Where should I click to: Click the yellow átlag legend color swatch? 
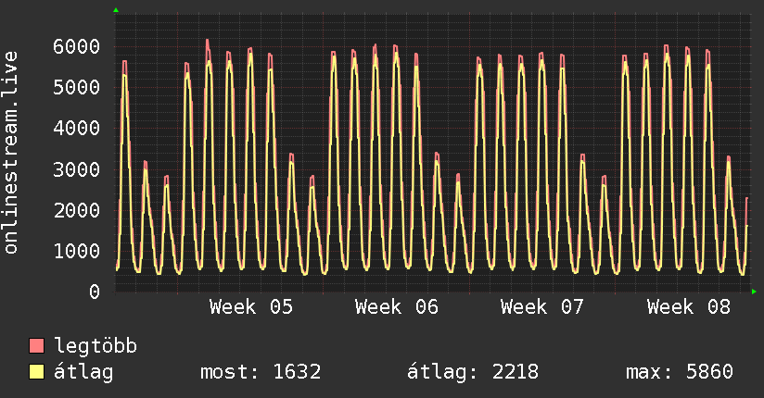click(37, 372)
